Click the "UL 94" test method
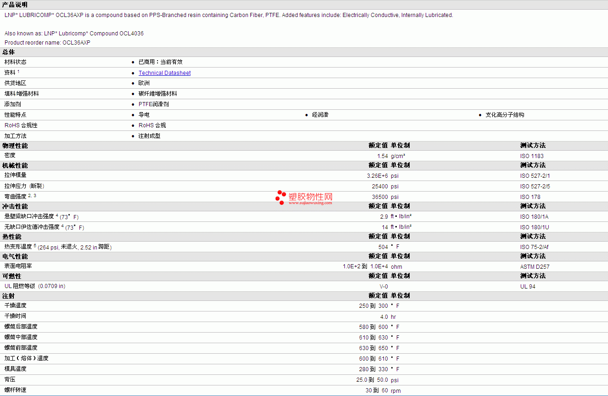The height and width of the screenshot is (396, 608). pyautogui.click(x=528, y=287)
